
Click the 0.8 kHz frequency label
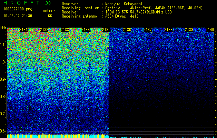[3, 97]
